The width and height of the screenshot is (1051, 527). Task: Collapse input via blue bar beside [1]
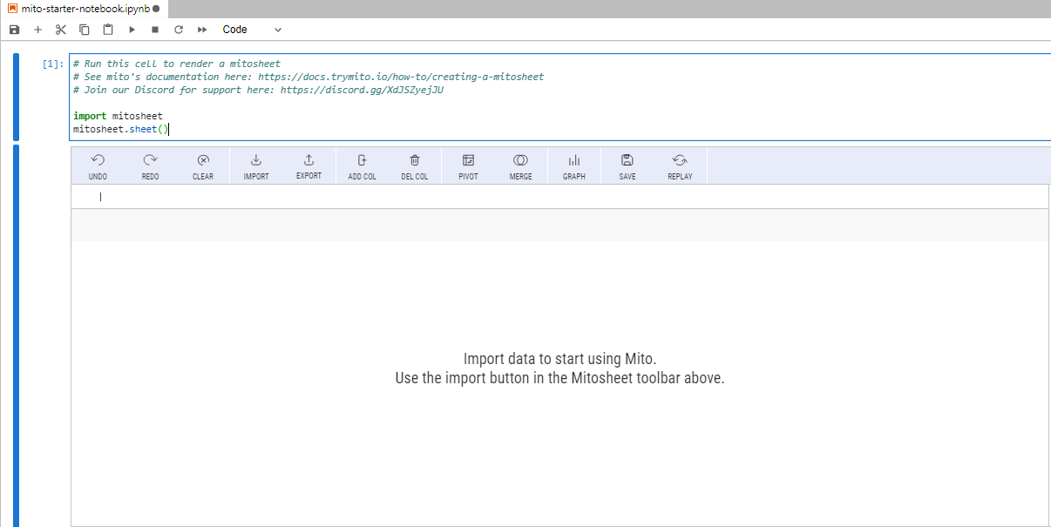coord(16,97)
